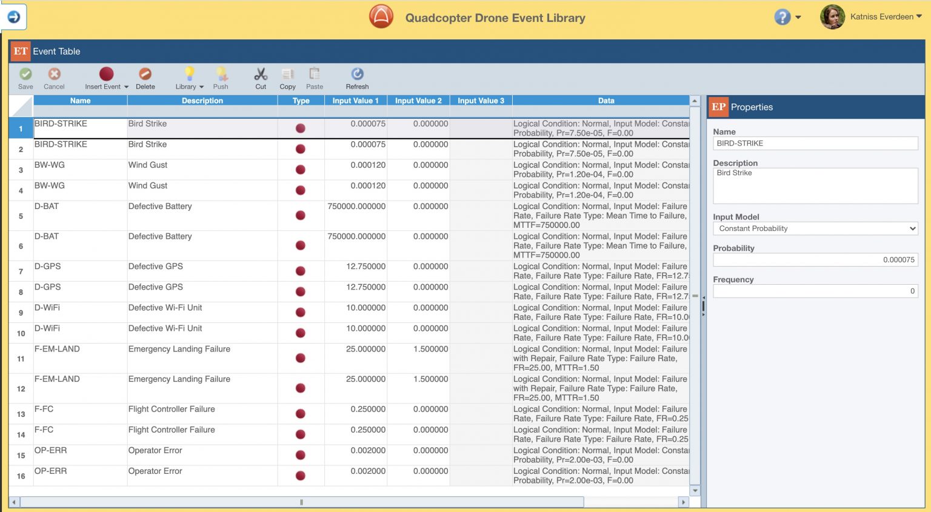Open the Insert Event dropdown arrow
The width and height of the screenshot is (931, 512).
(x=125, y=86)
